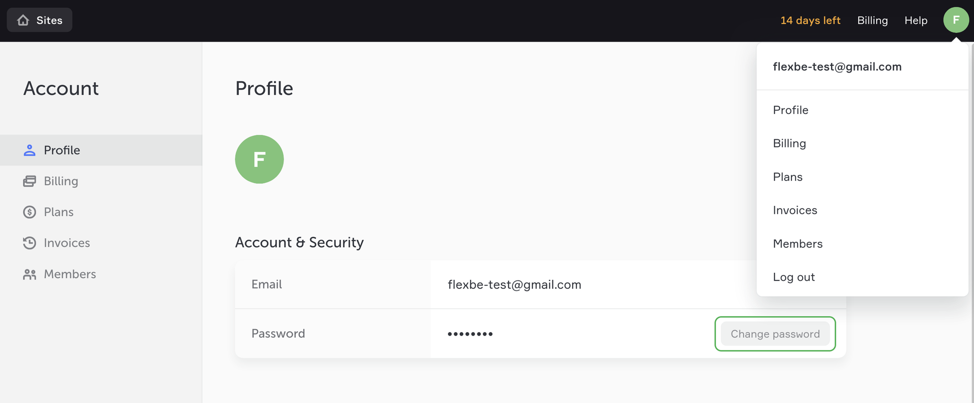Toggle the user avatar menu in top bar
This screenshot has width=974, height=403.
(956, 20)
